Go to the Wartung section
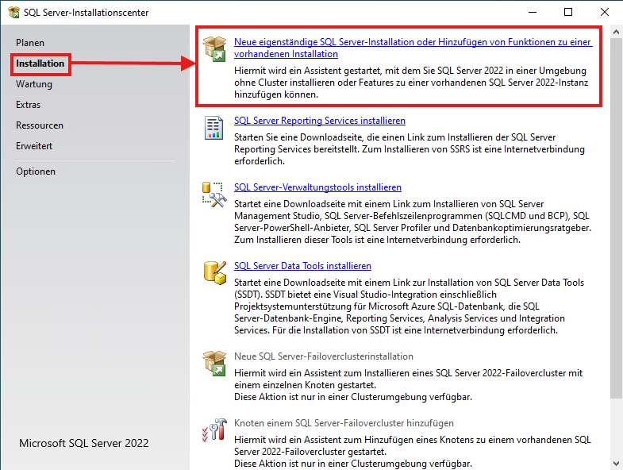 coord(34,84)
